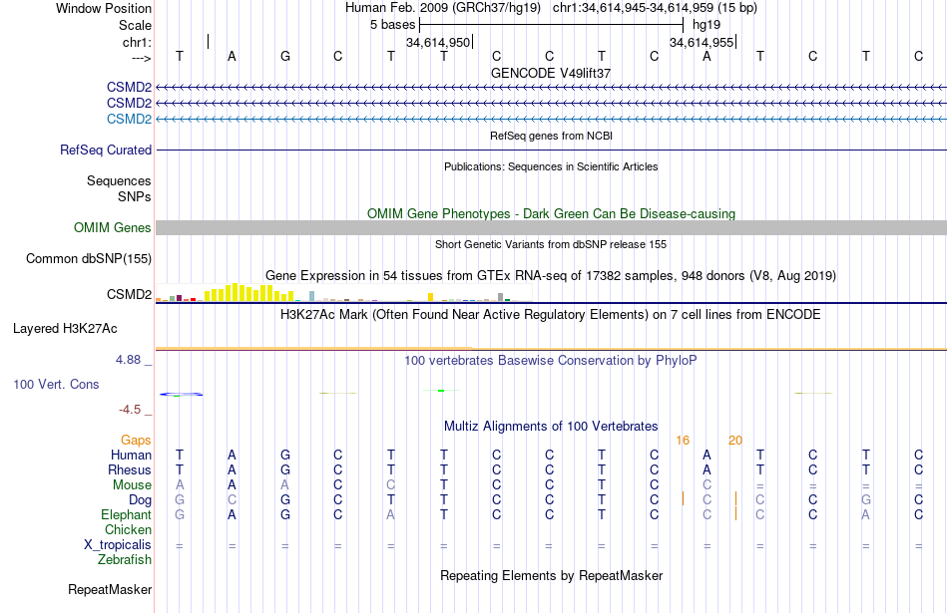Click the Human species row label
Image resolution: width=948 pixels, height=613 pixels.
click(131, 456)
